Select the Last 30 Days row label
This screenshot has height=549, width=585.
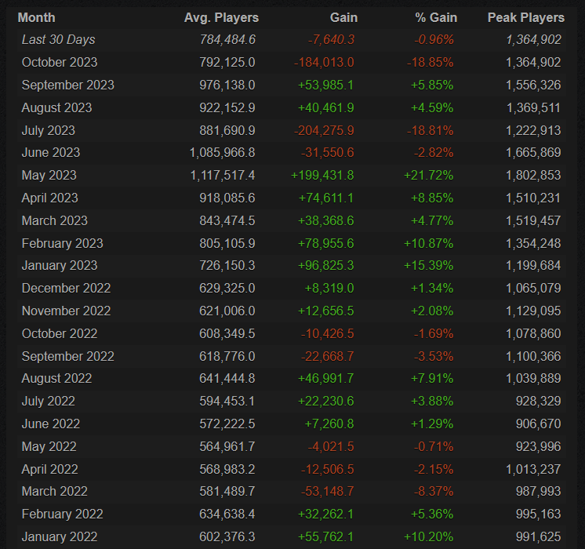pos(58,39)
